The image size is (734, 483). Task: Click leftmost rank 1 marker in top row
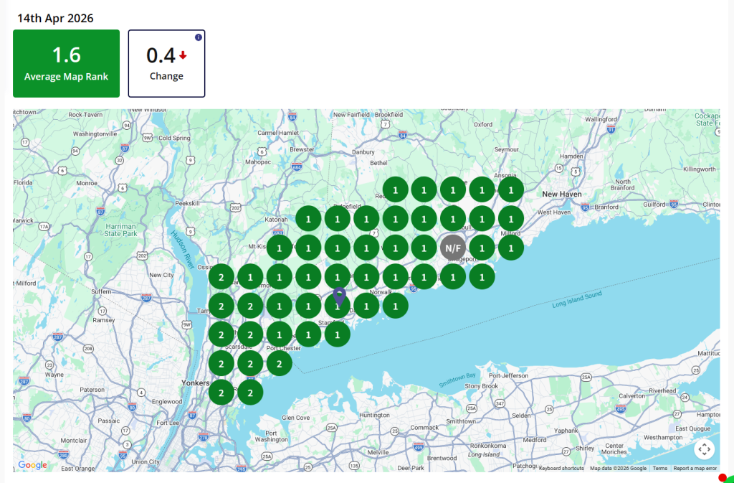pyautogui.click(x=396, y=189)
